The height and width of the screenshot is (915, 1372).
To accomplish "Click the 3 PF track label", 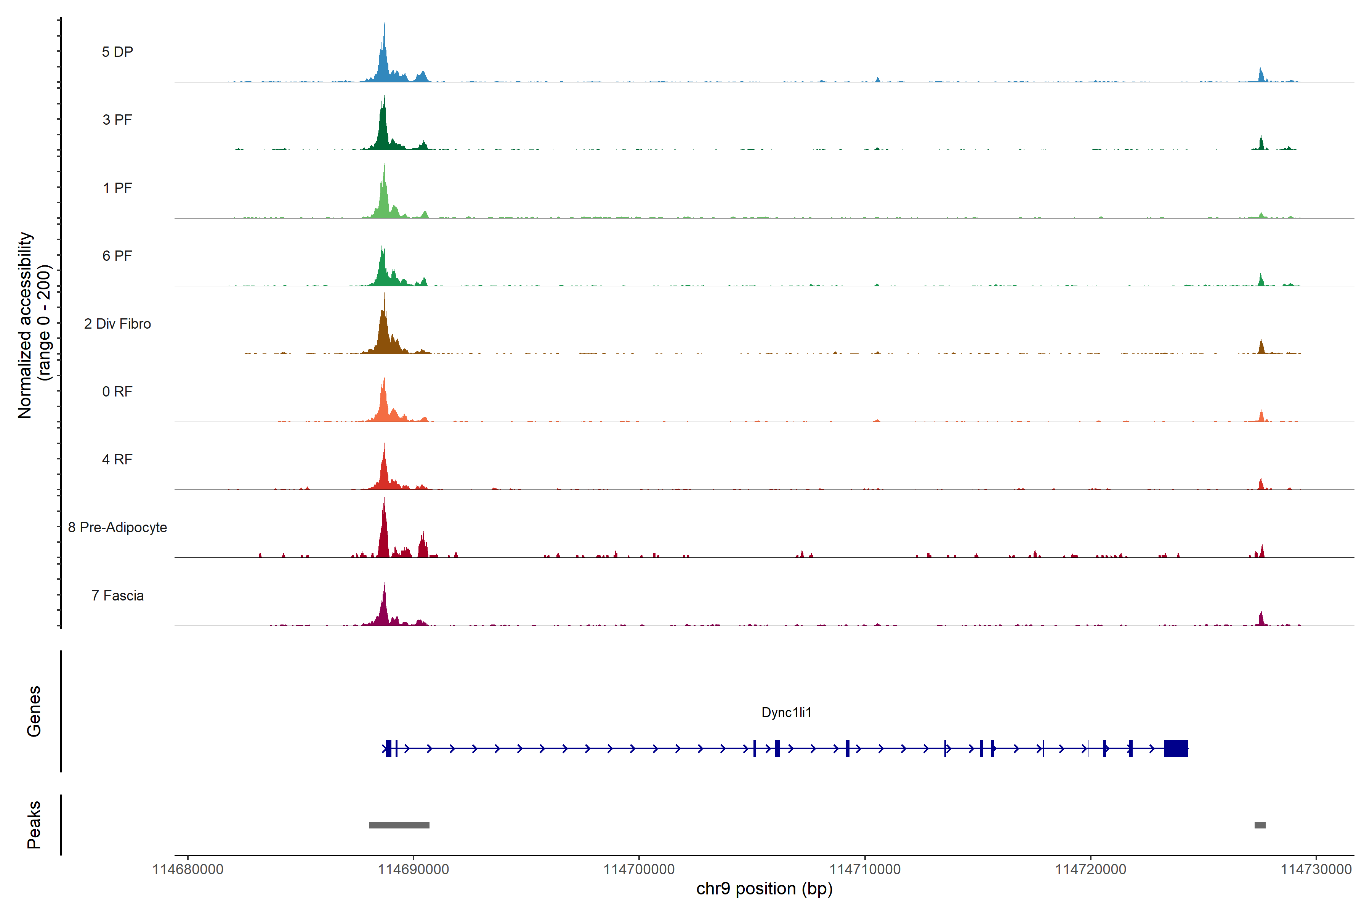I will [117, 120].
